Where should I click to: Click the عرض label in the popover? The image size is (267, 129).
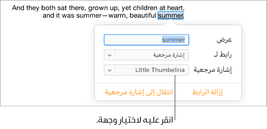pos(224,40)
